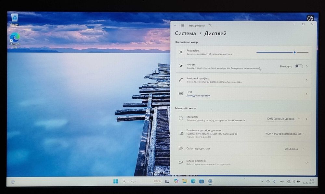Expand the Кілька дисплеїв section
The height and width of the screenshot is (194, 325).
(306, 163)
